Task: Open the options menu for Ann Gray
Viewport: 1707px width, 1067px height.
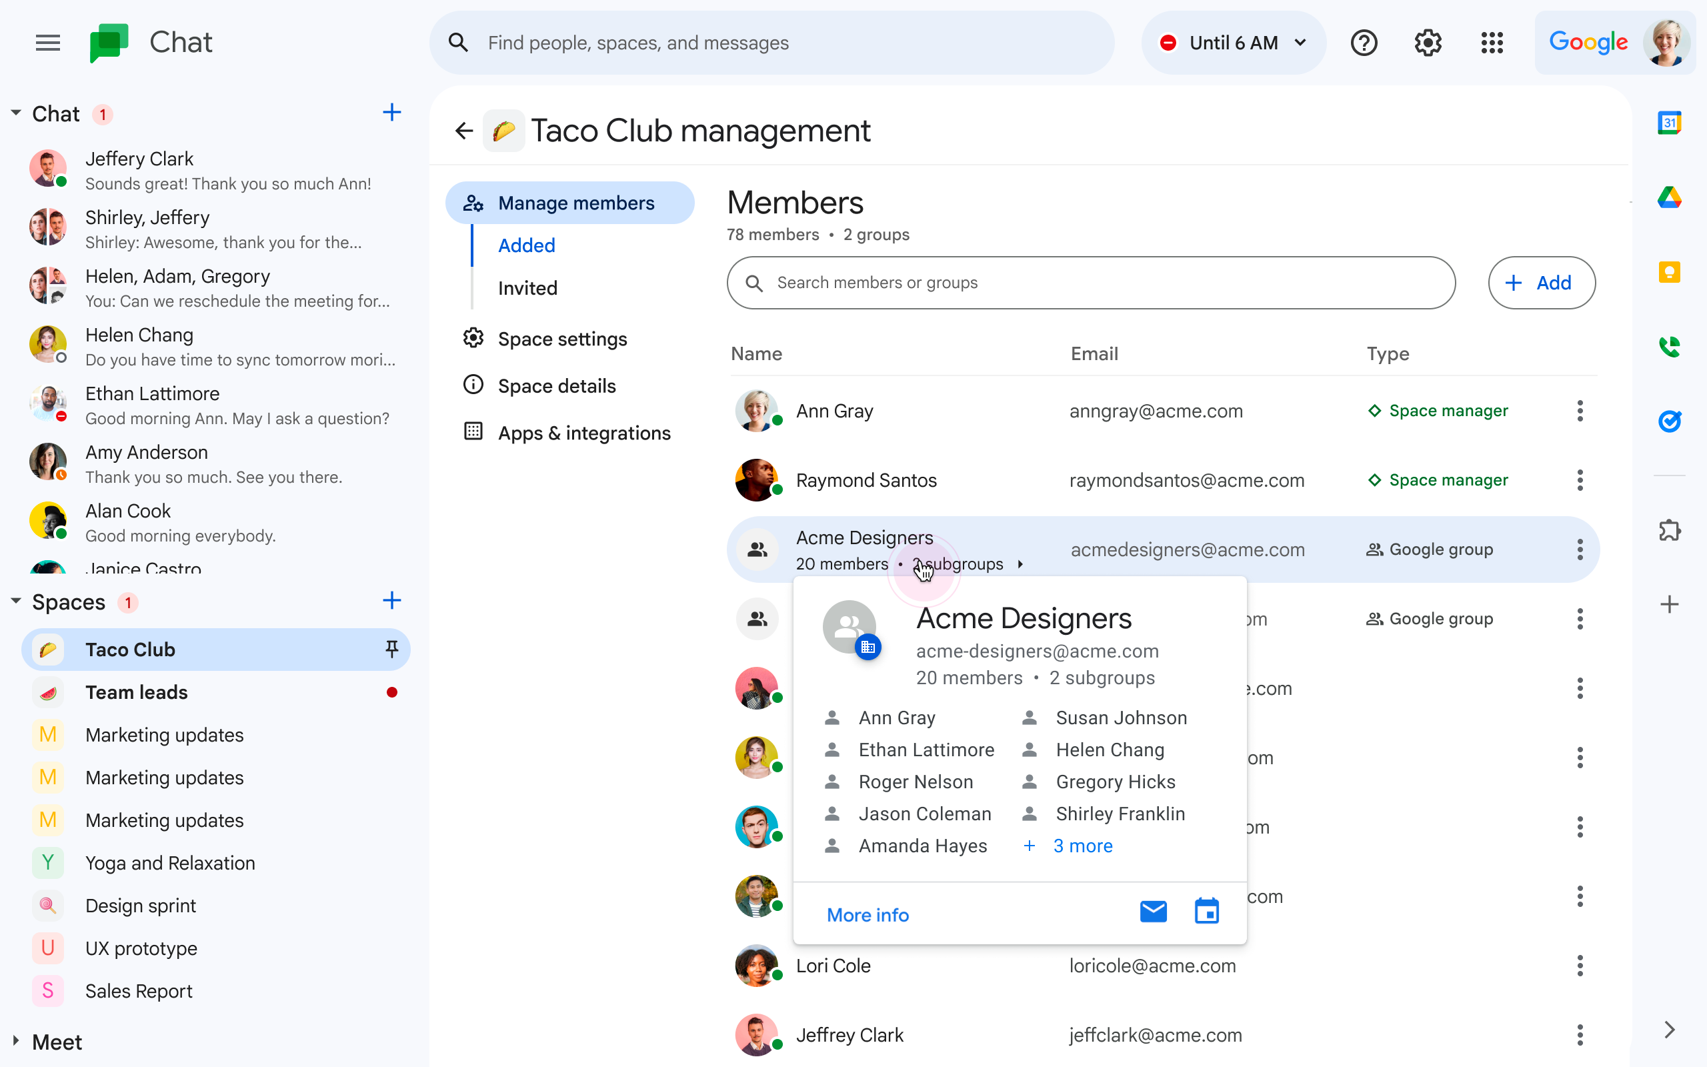Action: point(1580,411)
